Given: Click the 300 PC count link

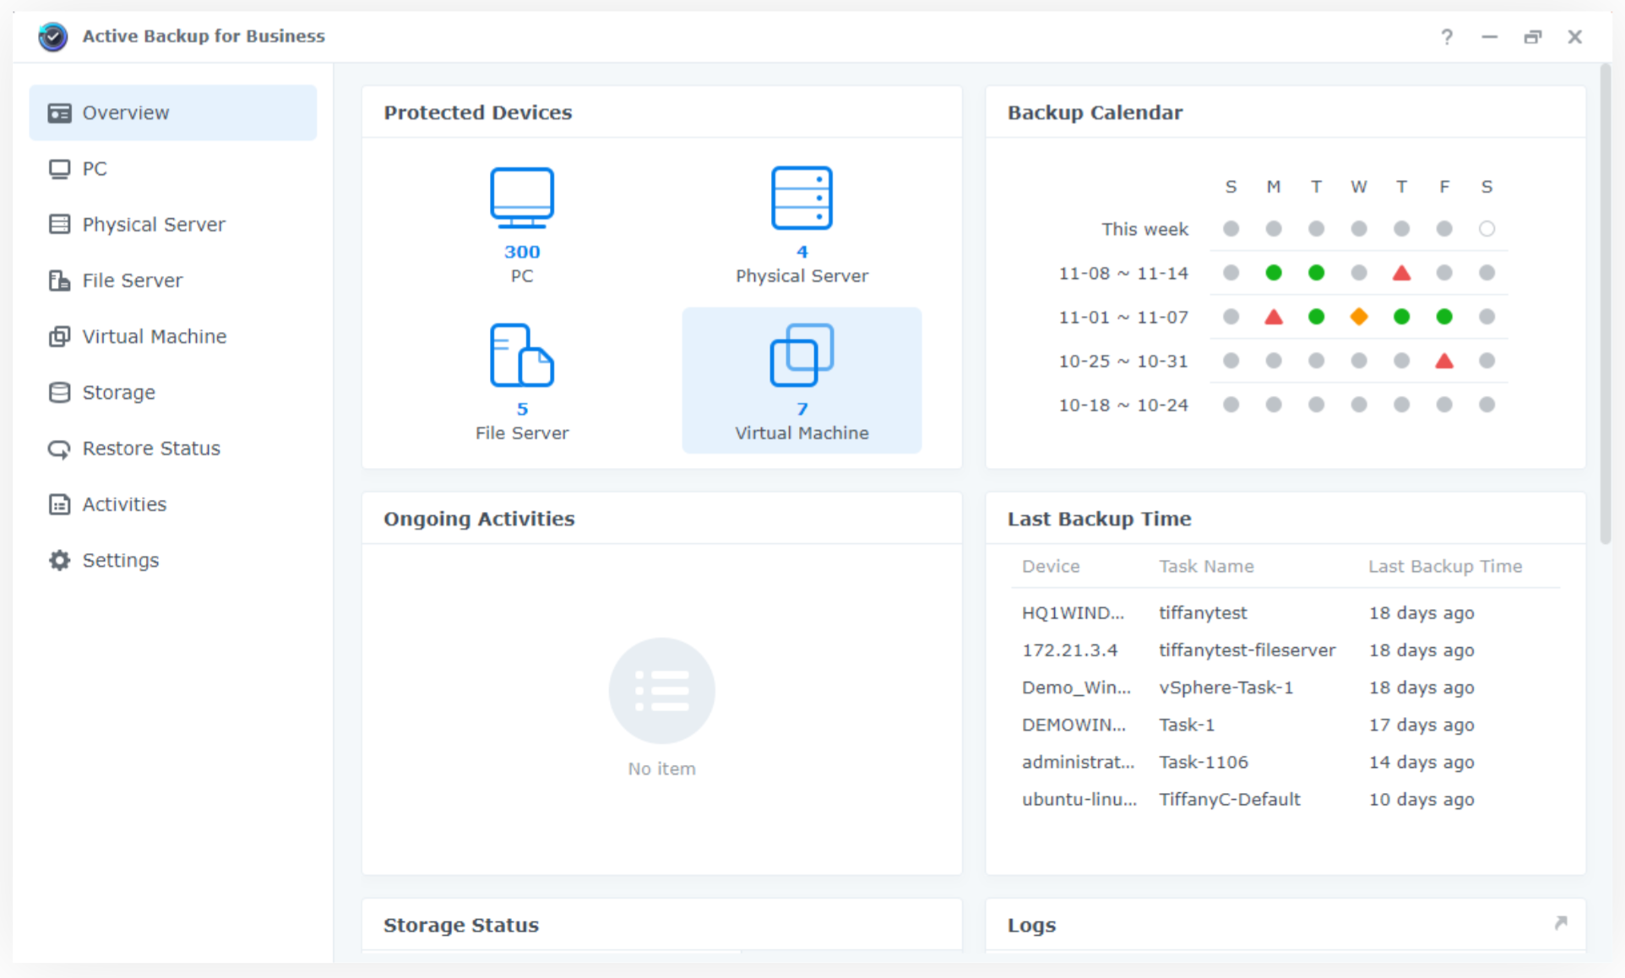Looking at the screenshot, I should (x=522, y=252).
